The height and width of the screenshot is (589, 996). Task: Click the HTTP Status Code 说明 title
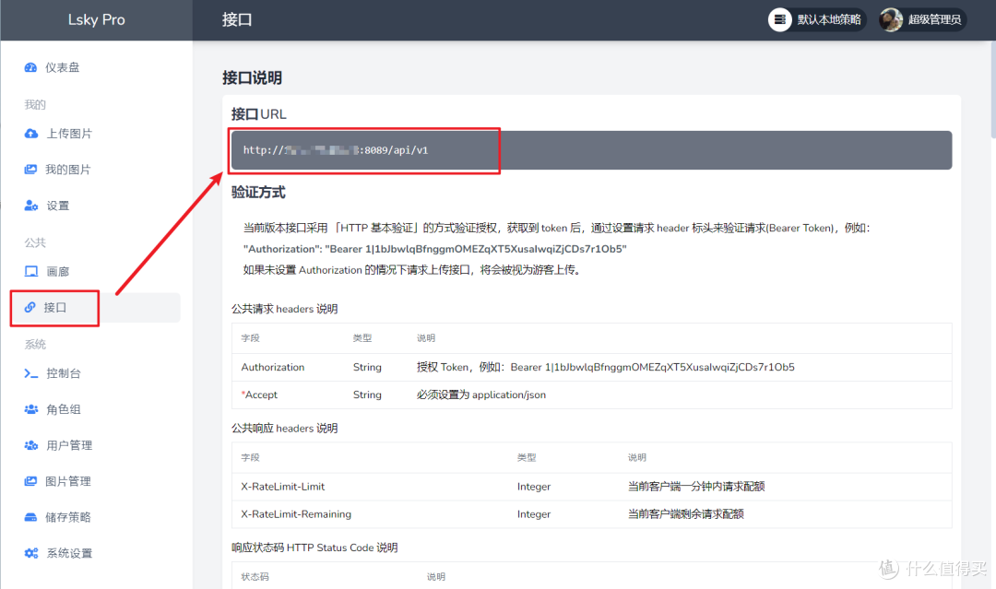(314, 548)
